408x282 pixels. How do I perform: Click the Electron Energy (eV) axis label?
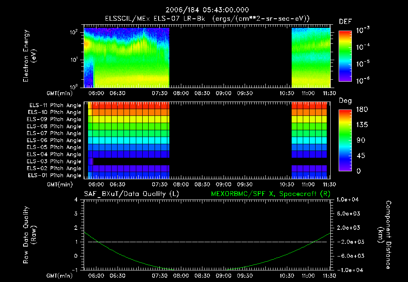pyautogui.click(x=29, y=56)
